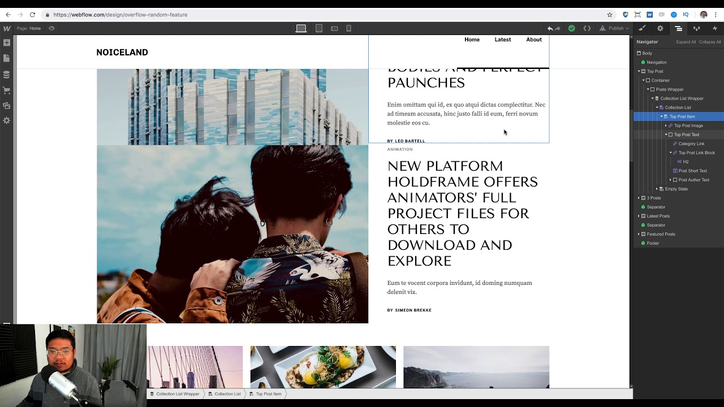Click Collection List breadcrumb

225,394
